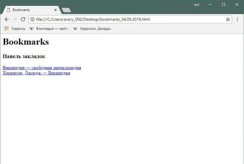The image size is (244, 164).
Task: Reload the current page
Action: click(23, 19)
